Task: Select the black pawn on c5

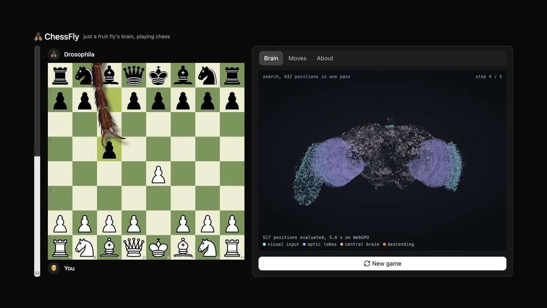Action: tap(109, 149)
